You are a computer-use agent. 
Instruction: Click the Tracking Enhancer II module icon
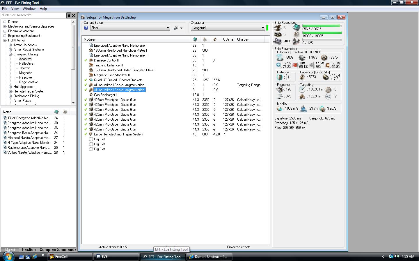coord(91,65)
